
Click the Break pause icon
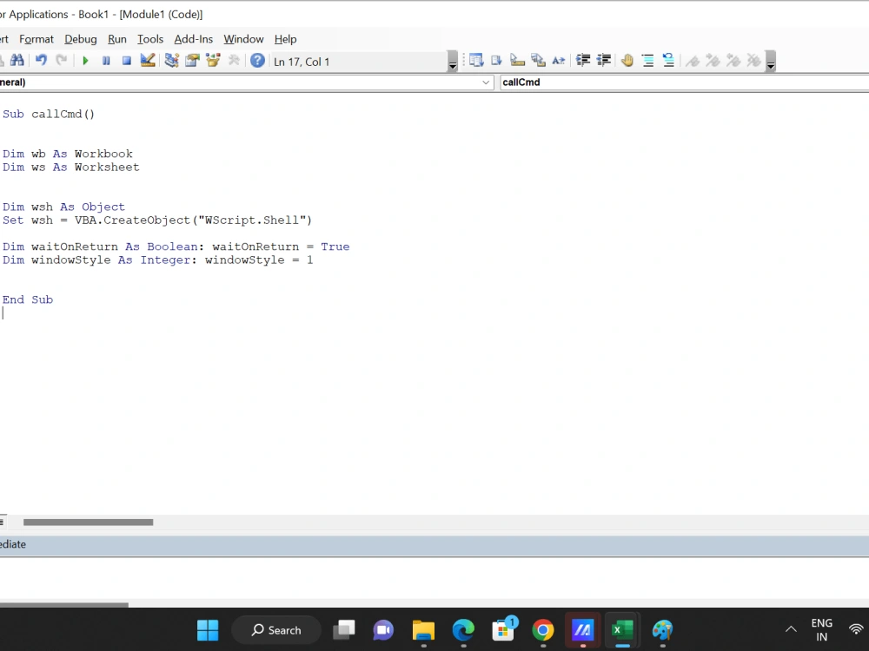click(106, 61)
